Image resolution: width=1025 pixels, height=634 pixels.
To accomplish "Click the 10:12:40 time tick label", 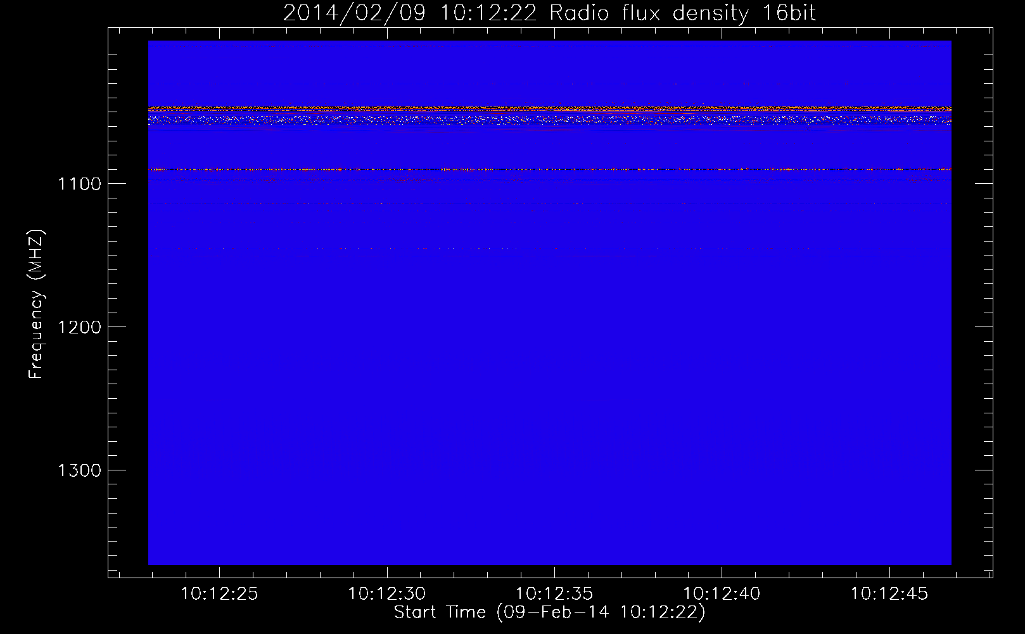I will click(722, 594).
